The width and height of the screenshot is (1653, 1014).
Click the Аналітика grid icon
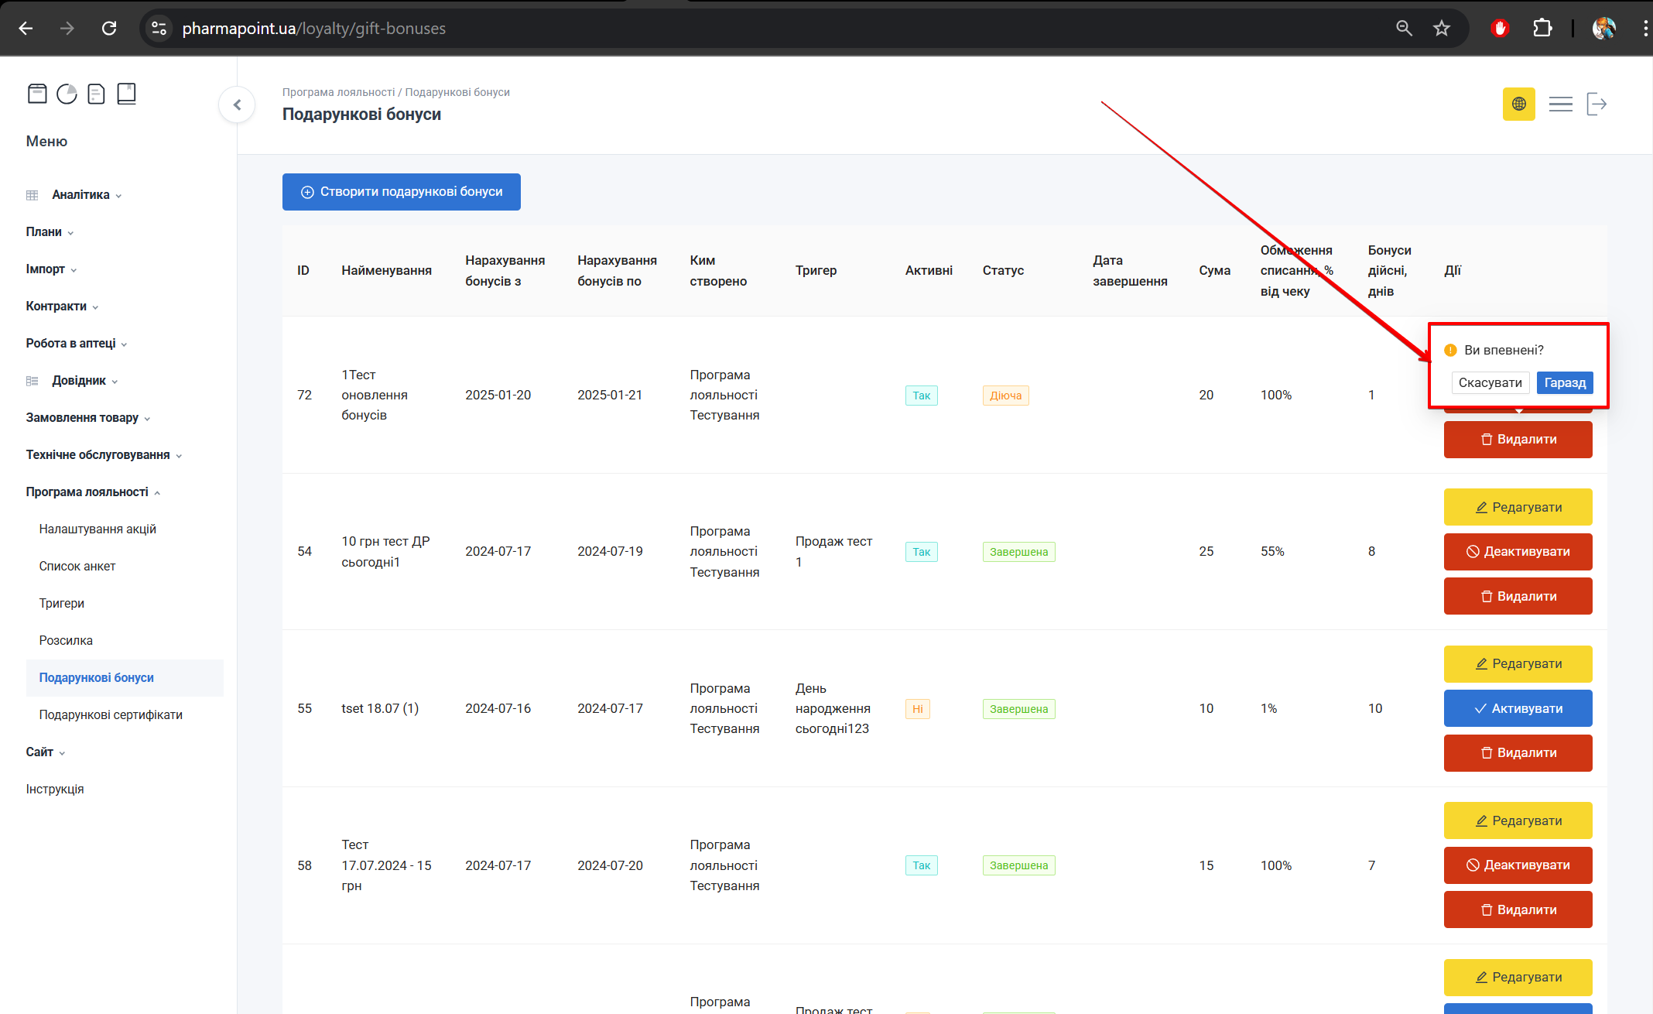click(32, 195)
